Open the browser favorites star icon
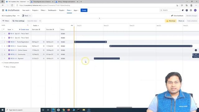 coord(182,5)
